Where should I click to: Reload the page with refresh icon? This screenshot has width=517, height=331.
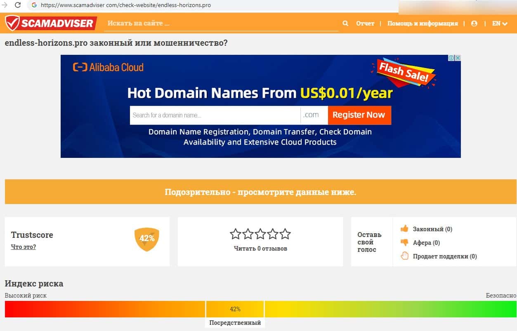18,5
